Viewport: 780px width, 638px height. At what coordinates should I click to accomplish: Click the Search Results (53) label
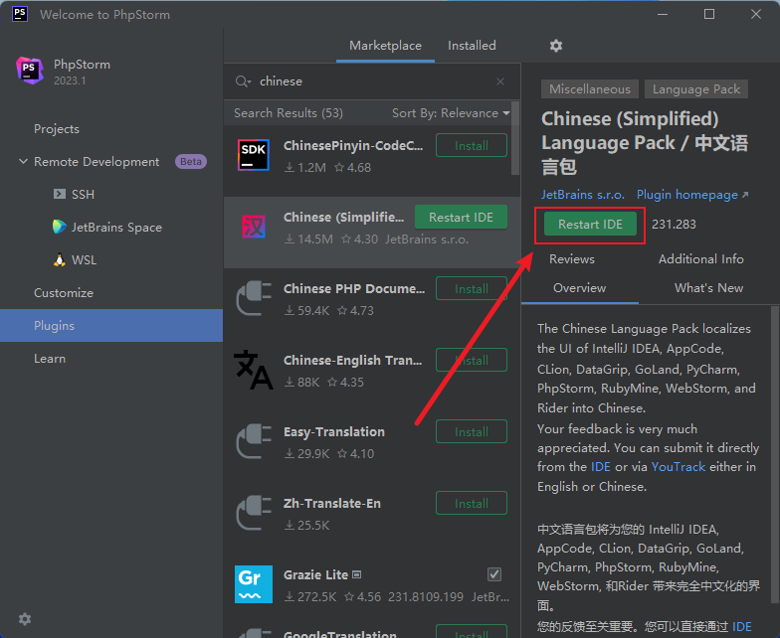(289, 113)
